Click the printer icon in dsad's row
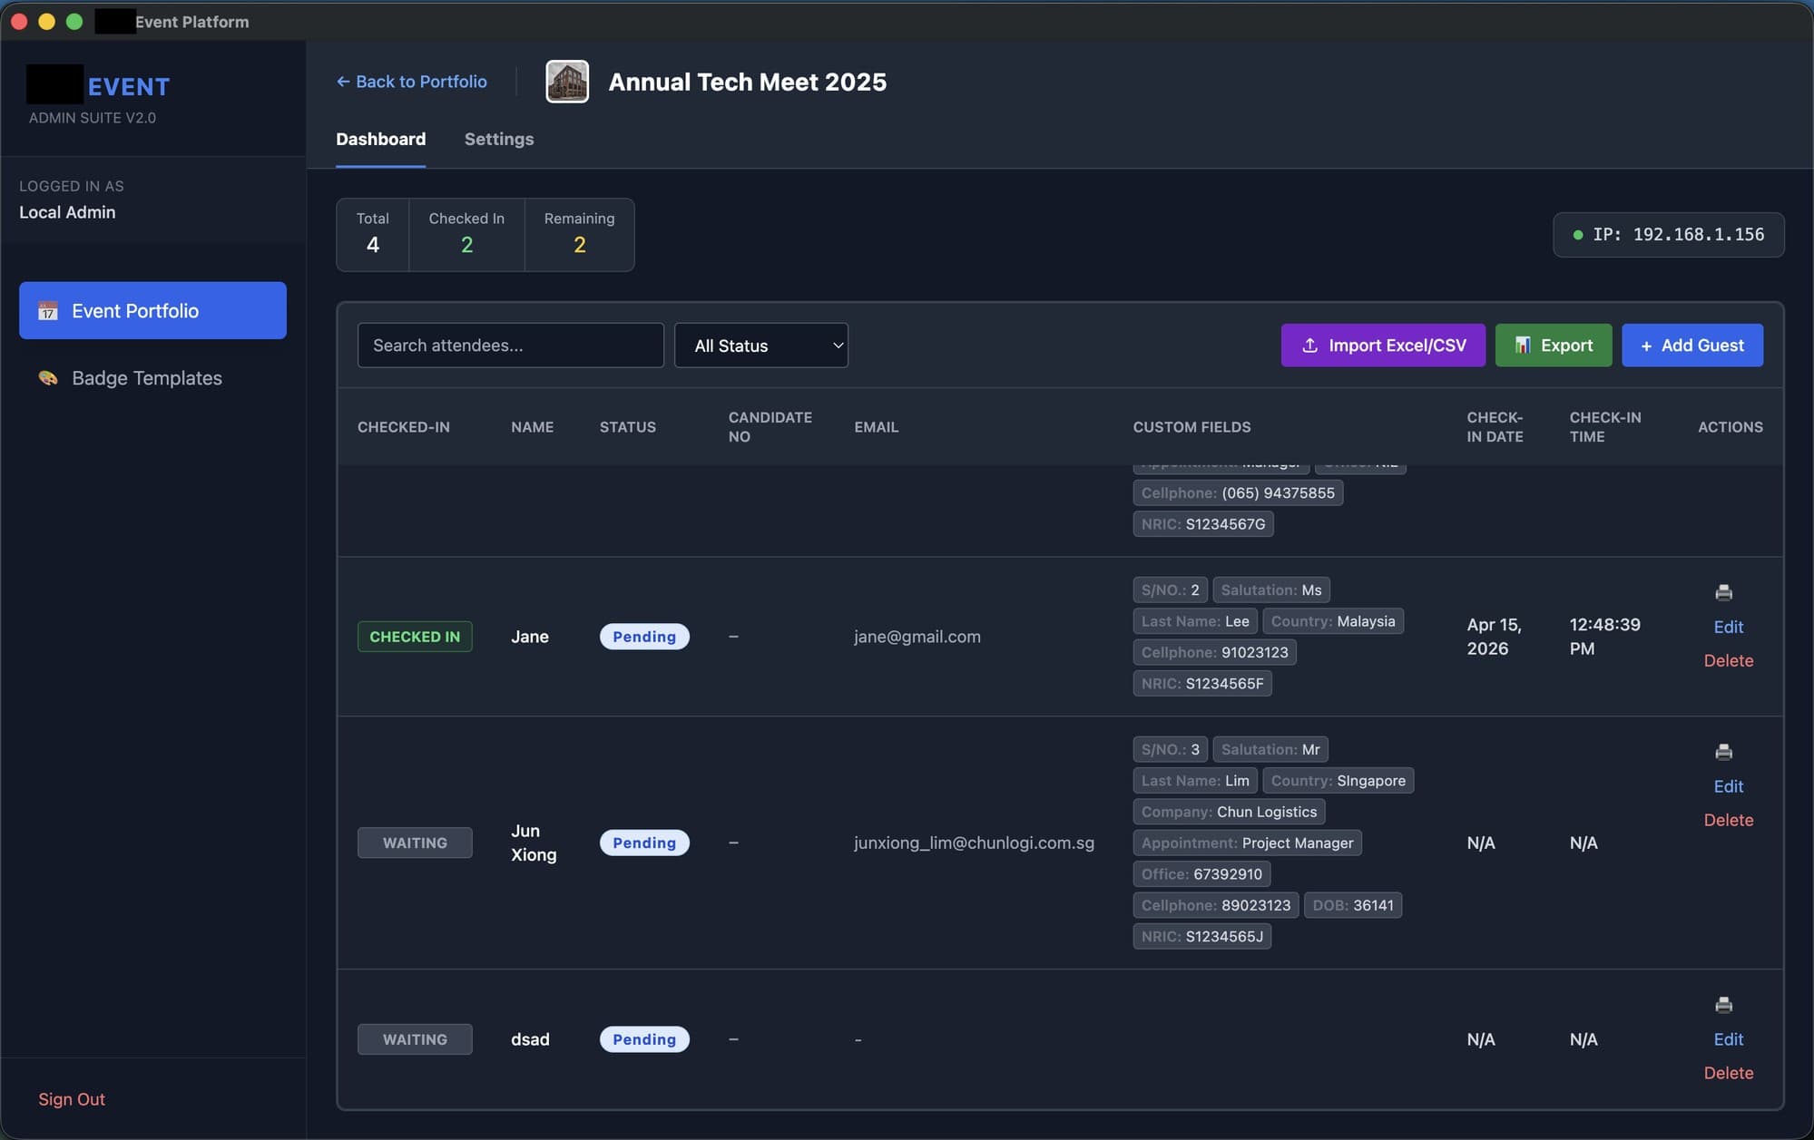 [1723, 1005]
